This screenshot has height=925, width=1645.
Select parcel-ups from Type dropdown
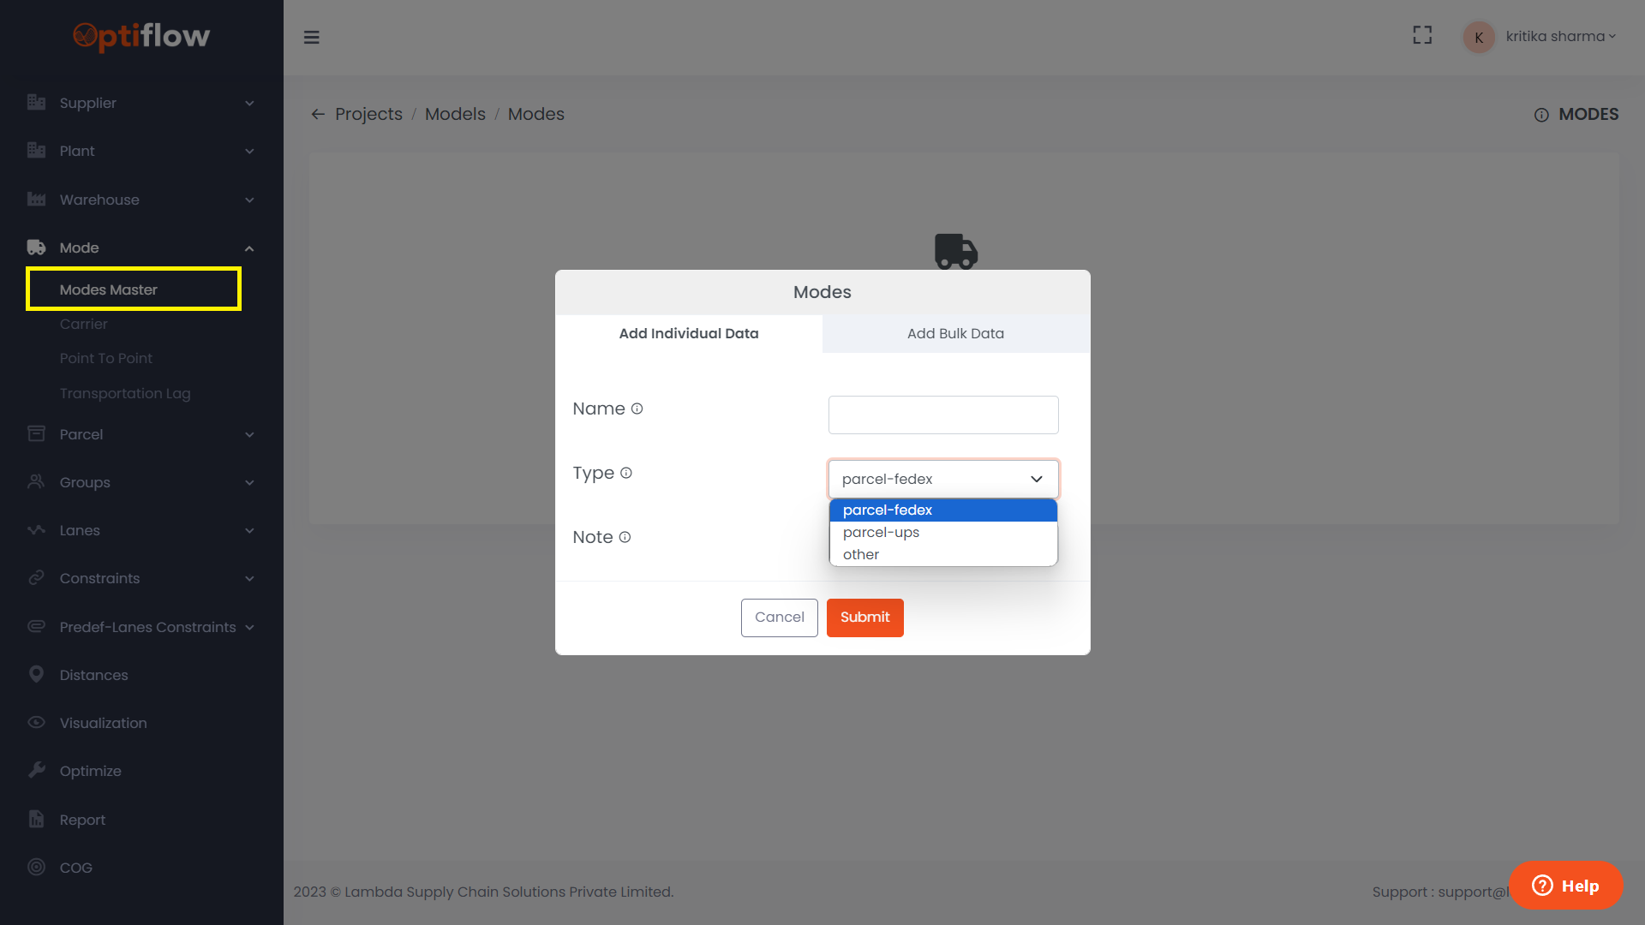[881, 532]
